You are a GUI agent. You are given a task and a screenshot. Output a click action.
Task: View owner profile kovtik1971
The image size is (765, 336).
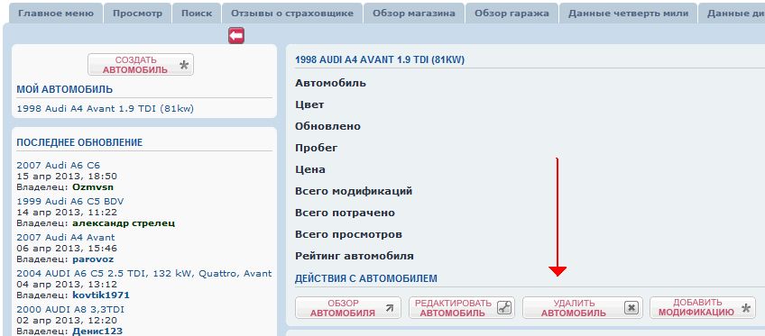[101, 295]
